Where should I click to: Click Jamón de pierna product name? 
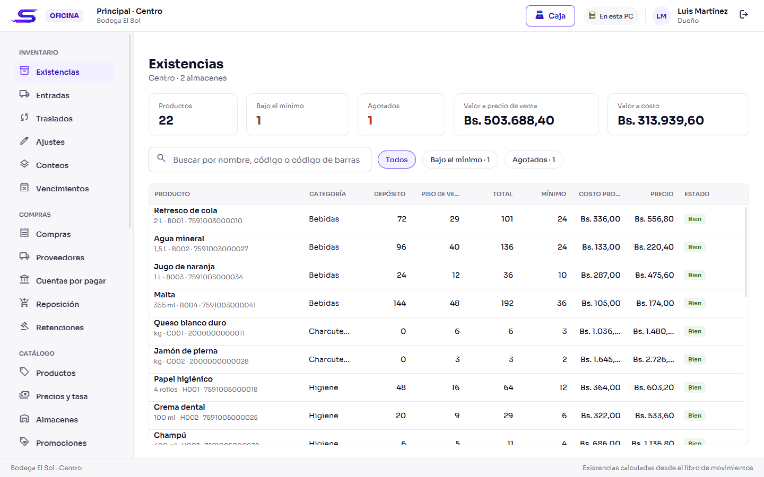pyautogui.click(x=186, y=351)
